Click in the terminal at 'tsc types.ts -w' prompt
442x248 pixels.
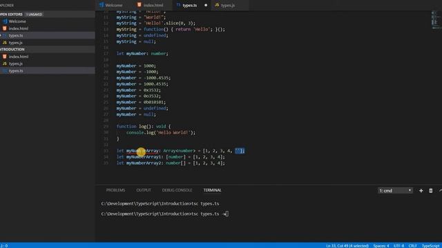[164, 214]
